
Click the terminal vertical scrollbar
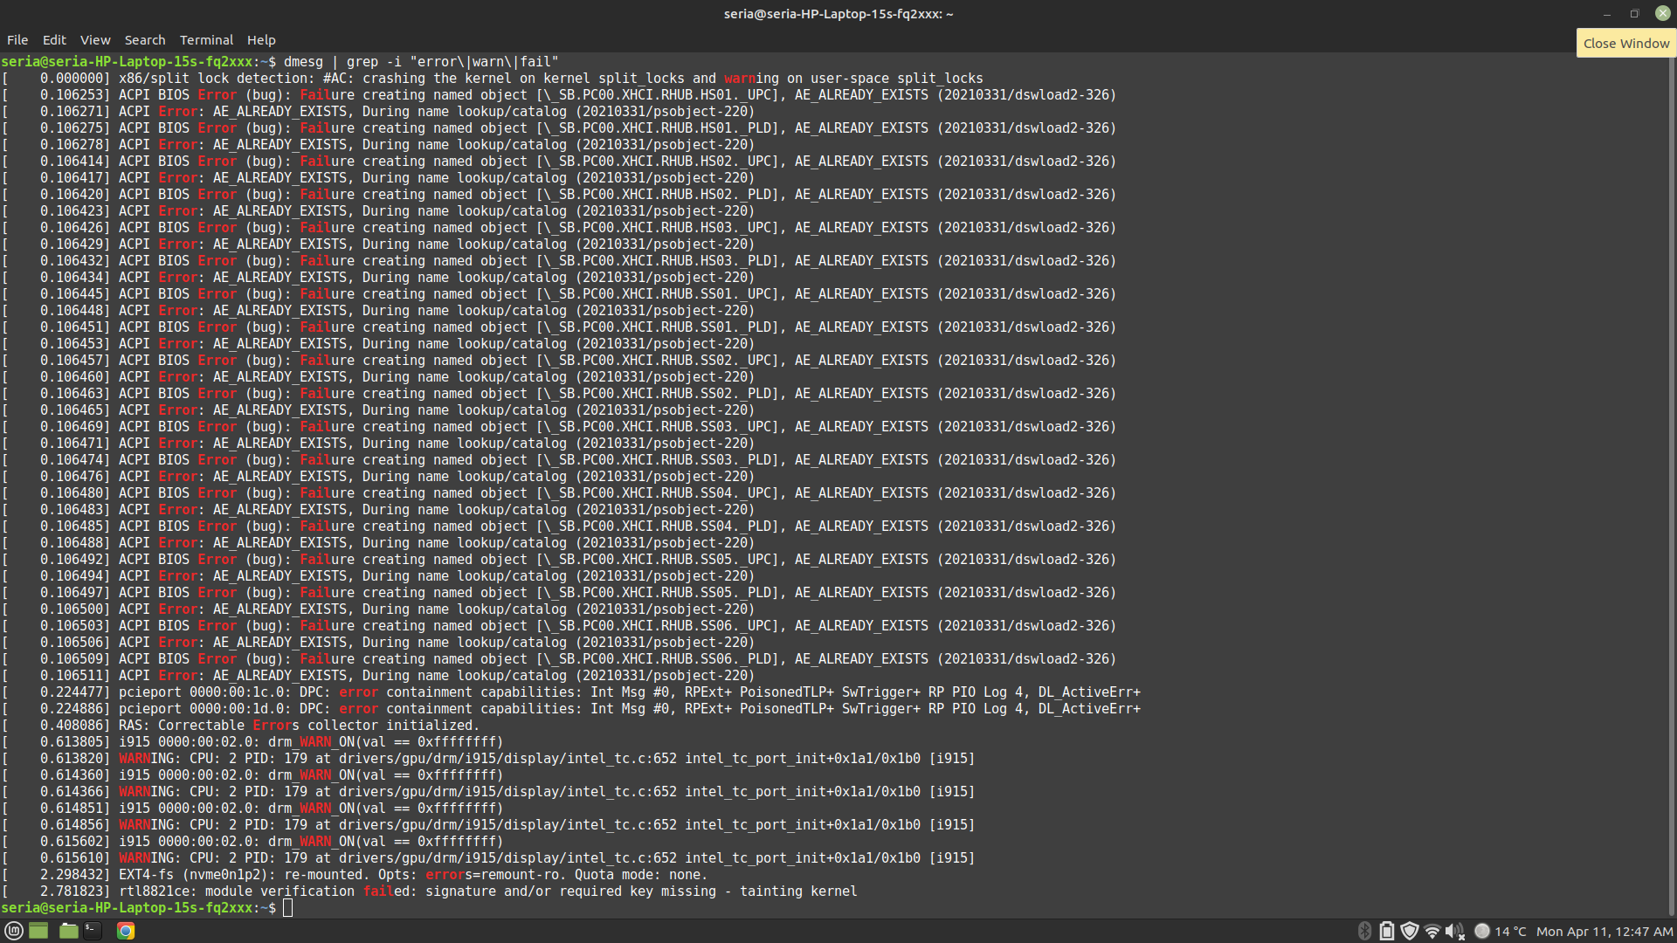coord(1672,485)
